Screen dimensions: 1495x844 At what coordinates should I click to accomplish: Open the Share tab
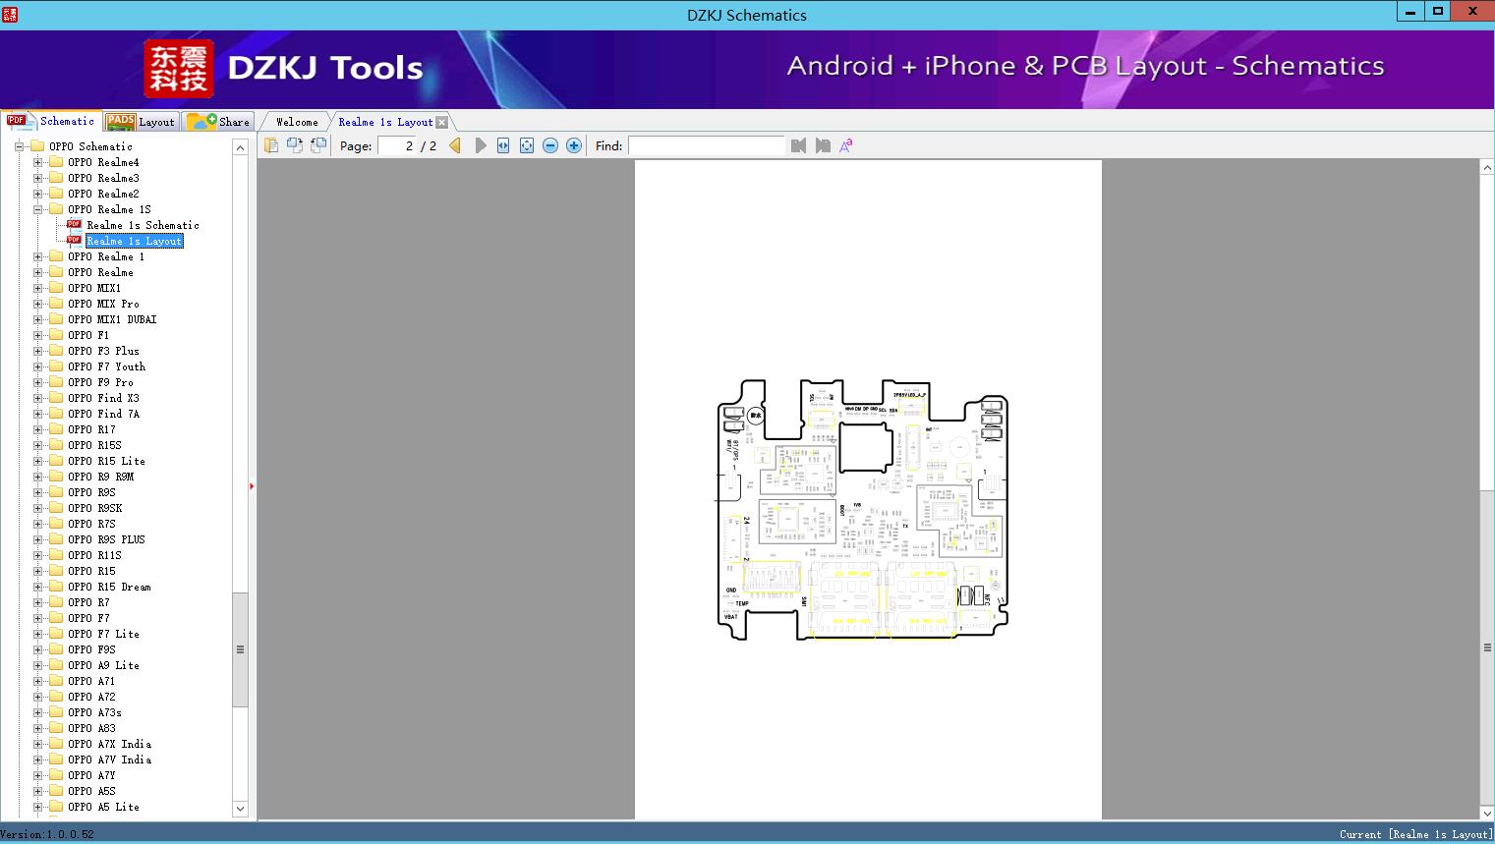(x=219, y=122)
